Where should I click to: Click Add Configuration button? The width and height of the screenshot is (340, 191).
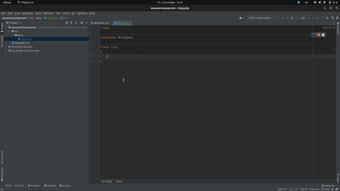pos(260,18)
